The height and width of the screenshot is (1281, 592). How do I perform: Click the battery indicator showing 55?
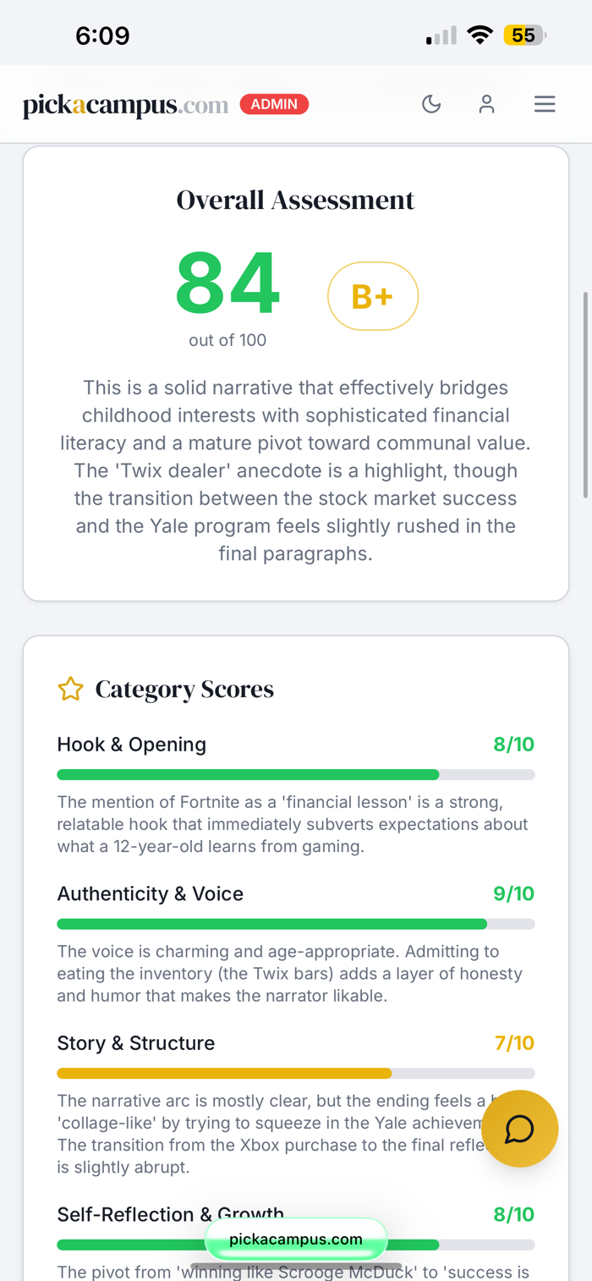(x=524, y=36)
